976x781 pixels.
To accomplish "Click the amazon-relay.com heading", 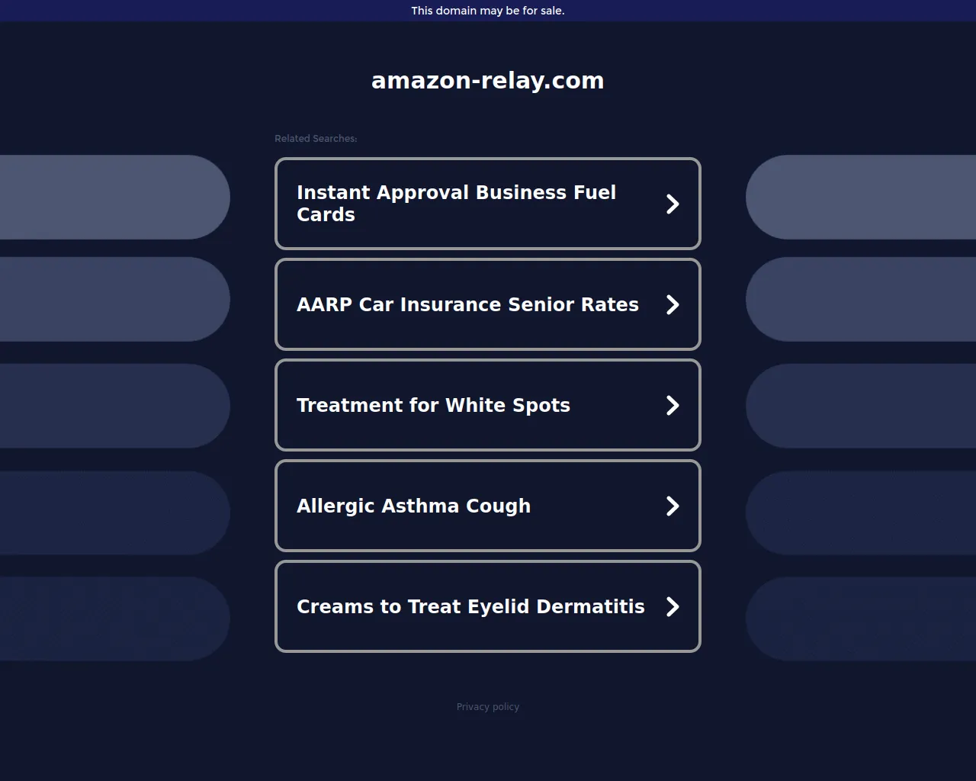I will coord(488,80).
